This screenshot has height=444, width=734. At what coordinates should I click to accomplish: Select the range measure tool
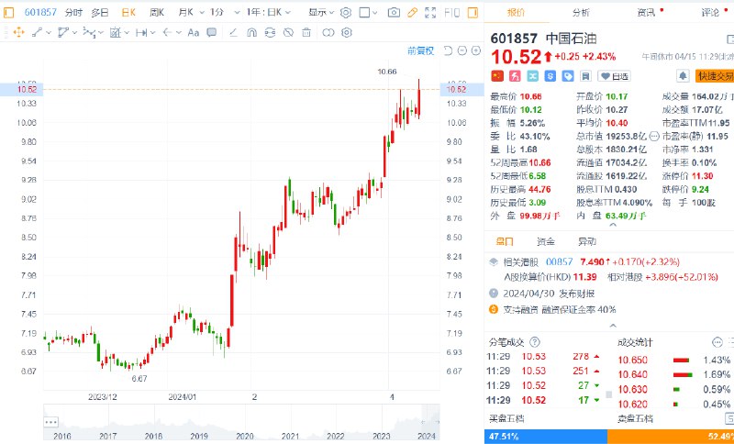141,32
